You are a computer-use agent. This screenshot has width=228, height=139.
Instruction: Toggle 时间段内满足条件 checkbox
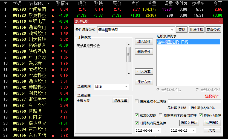point(137,123)
